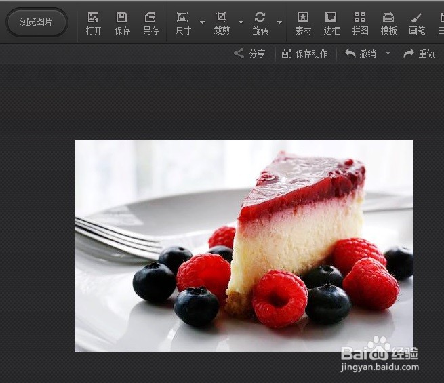Click the 浏览图片 browse pictures button

37,22
